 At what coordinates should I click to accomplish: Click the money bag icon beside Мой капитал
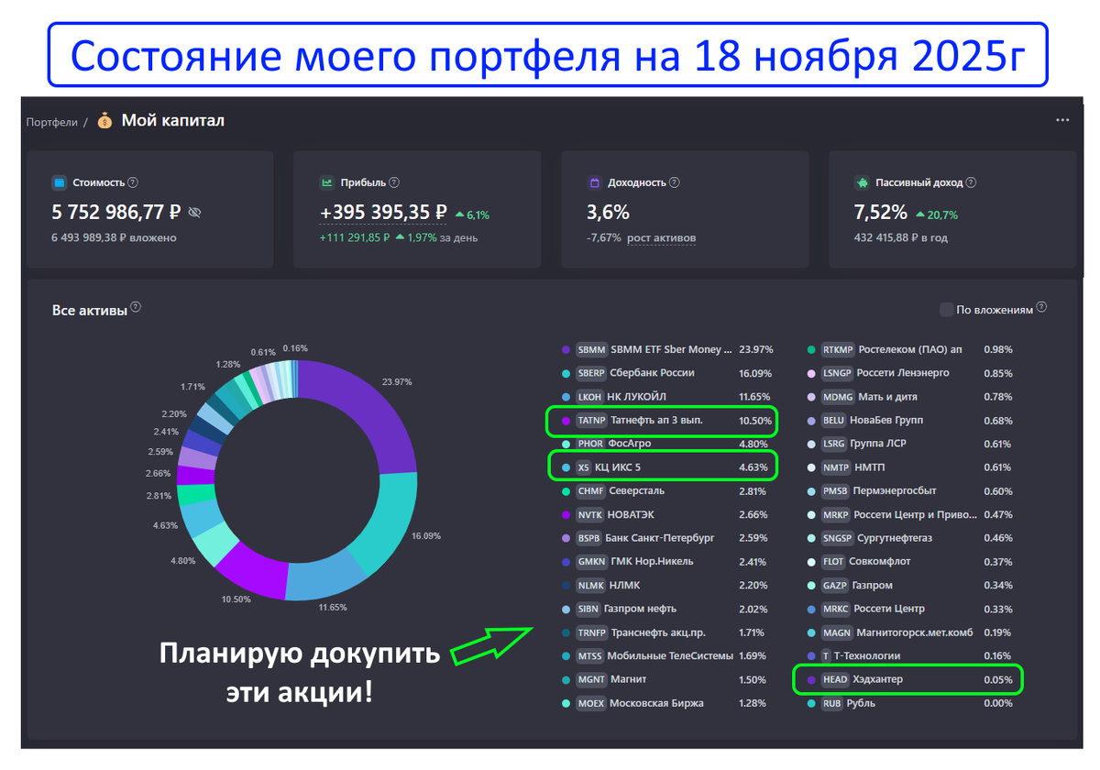click(105, 120)
